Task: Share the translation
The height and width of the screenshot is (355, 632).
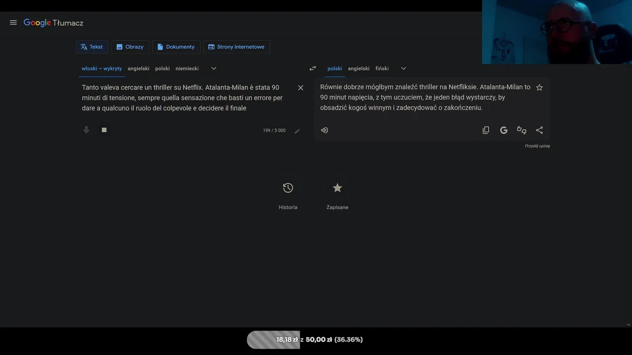Action: 539,130
